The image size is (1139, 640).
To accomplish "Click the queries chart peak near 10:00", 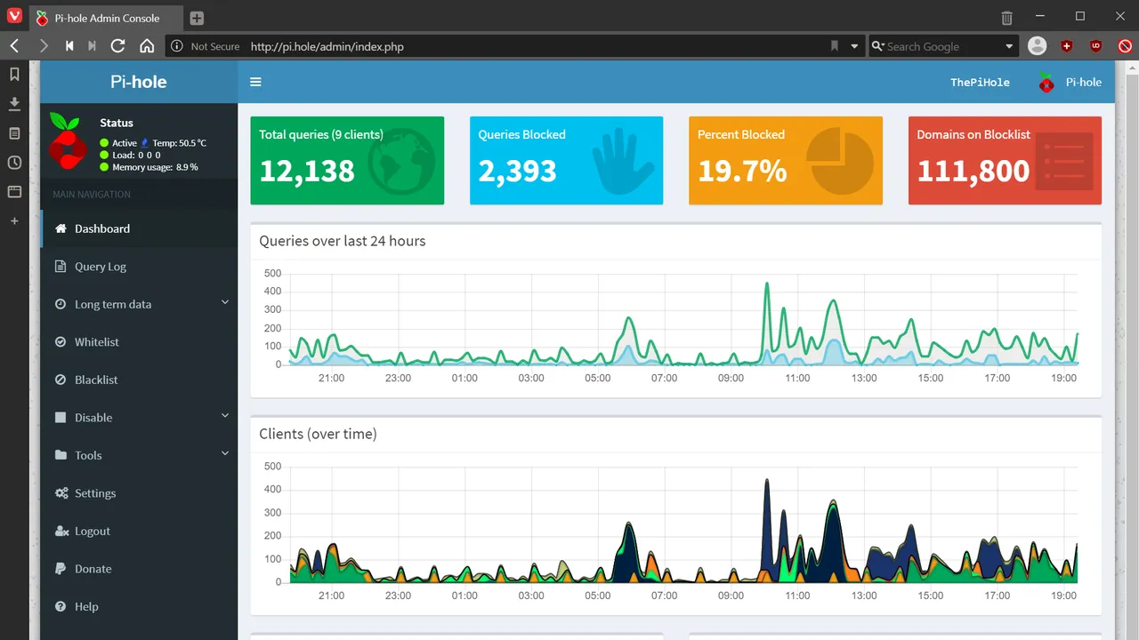I will pos(767,284).
